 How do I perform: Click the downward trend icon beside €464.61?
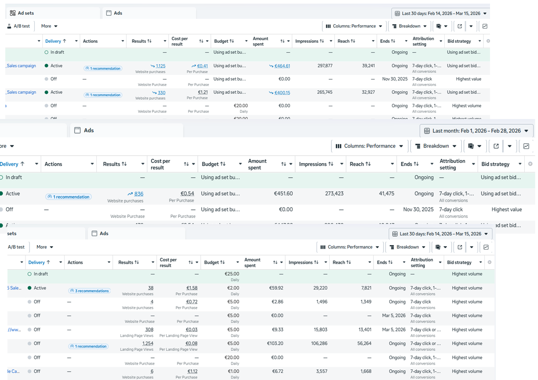click(271, 66)
